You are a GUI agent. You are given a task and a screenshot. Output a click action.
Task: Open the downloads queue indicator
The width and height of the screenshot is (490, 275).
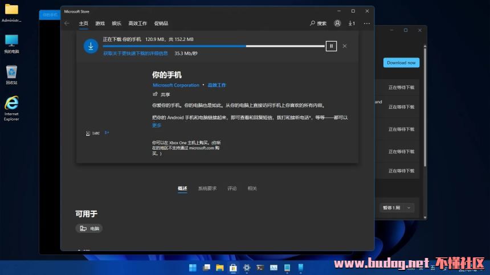(352, 23)
